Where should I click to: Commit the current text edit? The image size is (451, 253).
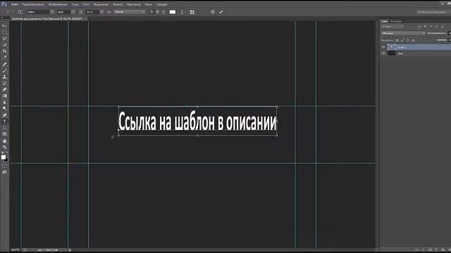pyautogui.click(x=221, y=12)
